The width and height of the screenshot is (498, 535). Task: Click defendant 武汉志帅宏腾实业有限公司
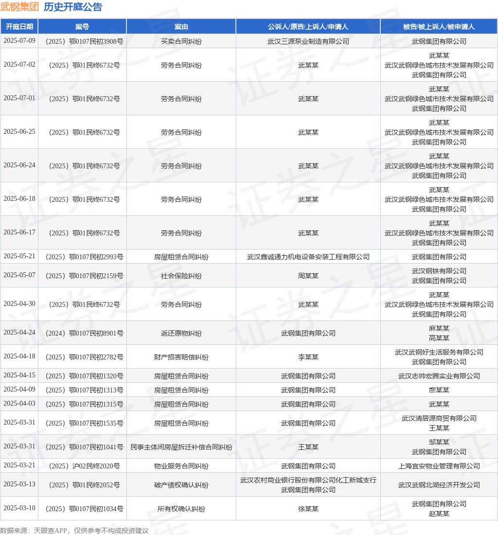[x=439, y=376]
